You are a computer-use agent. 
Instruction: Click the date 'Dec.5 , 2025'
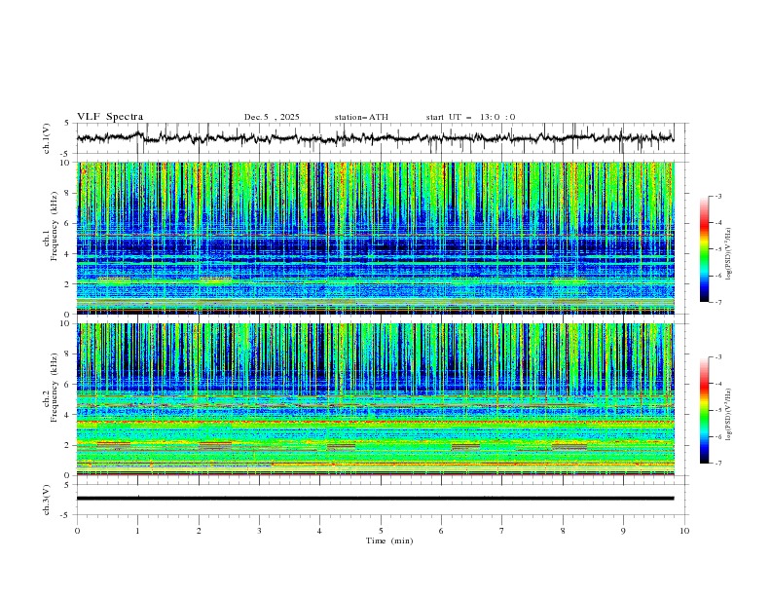pyautogui.click(x=272, y=117)
